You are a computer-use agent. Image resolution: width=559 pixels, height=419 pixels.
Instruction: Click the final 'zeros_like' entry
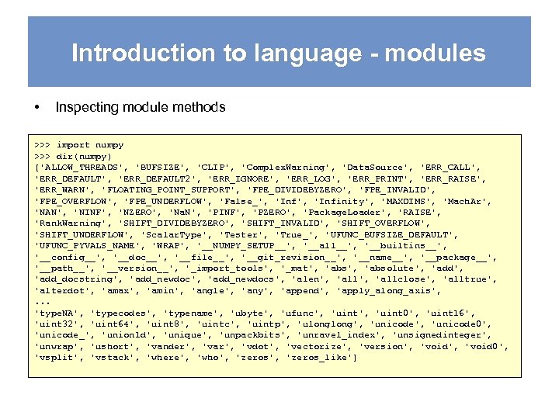319,358
